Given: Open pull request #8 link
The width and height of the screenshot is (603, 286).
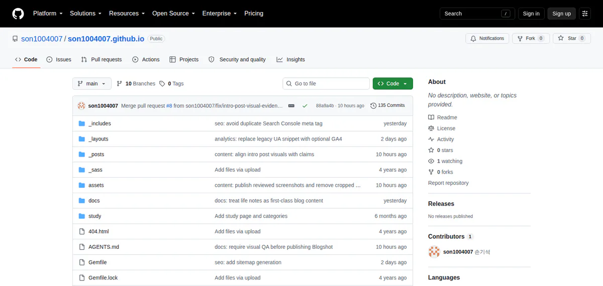Looking at the screenshot, I should [x=169, y=106].
